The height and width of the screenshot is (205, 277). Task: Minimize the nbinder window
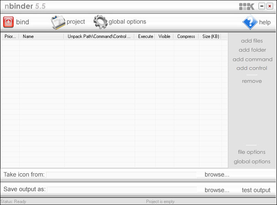262,6
